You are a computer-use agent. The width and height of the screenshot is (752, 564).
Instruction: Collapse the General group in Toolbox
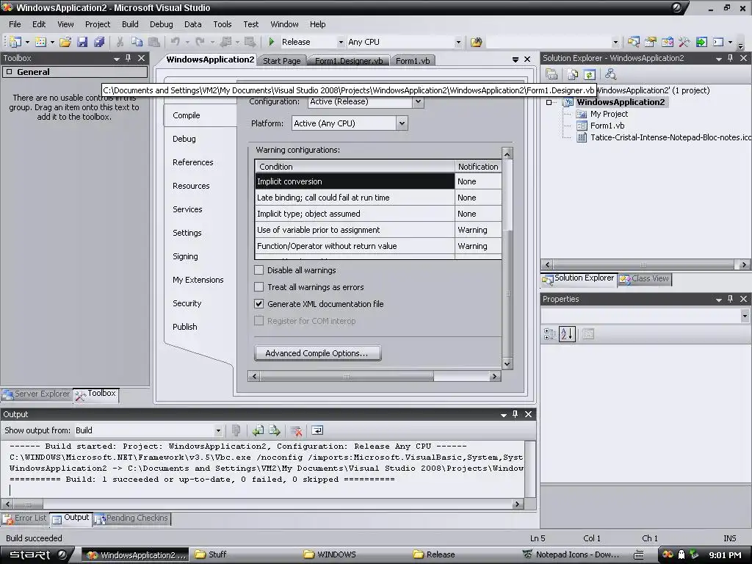point(9,72)
